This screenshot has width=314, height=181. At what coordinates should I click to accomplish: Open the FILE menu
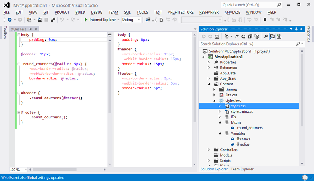(6, 13)
